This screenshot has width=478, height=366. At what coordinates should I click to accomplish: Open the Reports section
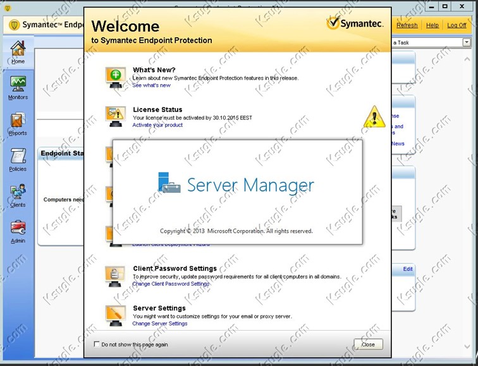(18, 124)
